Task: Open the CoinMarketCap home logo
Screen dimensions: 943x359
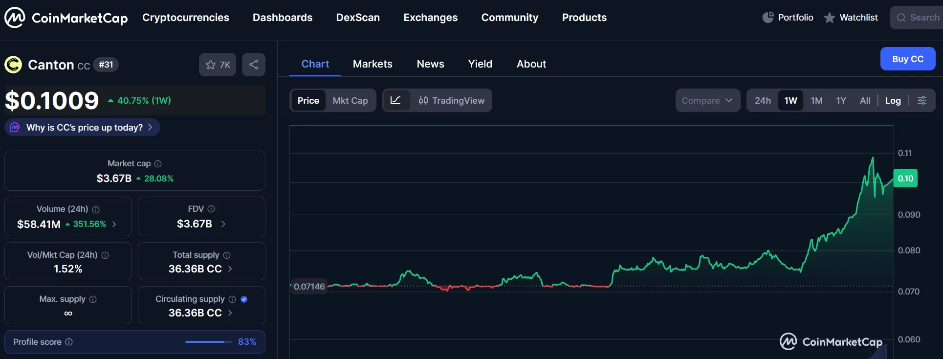Action: click(x=66, y=18)
